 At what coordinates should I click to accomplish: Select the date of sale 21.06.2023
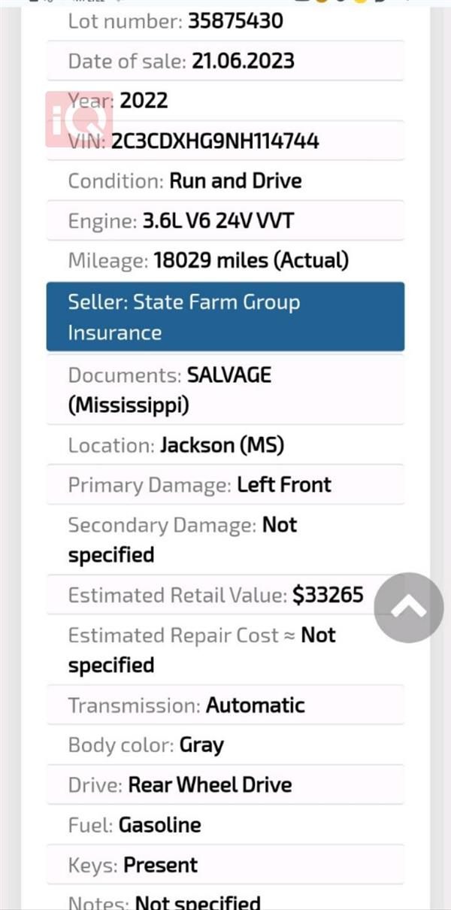pyautogui.click(x=243, y=61)
